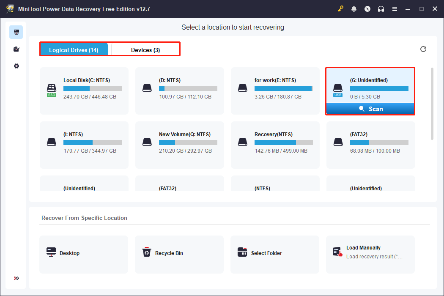The width and height of the screenshot is (444, 296).
Task: Select the Logical Drives (14) tab
Action: tap(74, 50)
